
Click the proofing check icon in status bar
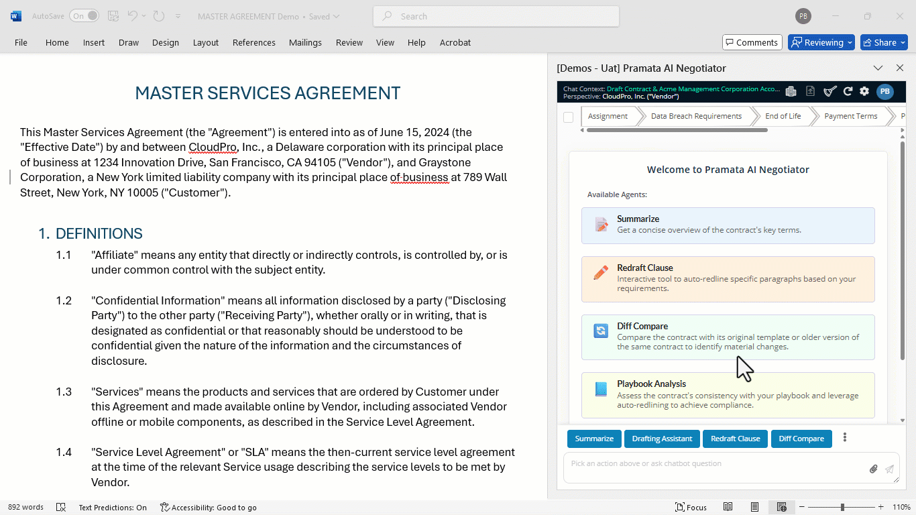61,508
